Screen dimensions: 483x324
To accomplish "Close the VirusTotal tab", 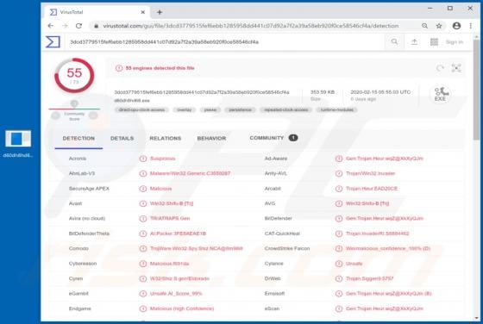I will 142,12.
